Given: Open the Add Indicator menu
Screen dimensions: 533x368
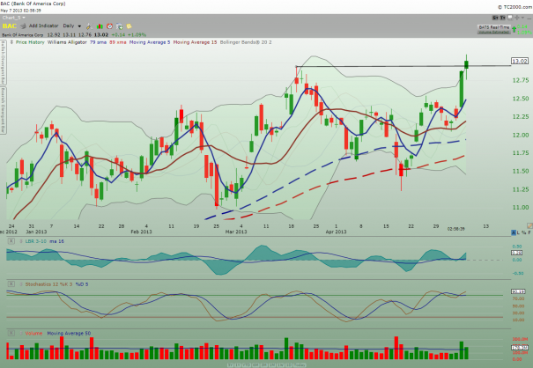Looking at the screenshot, I should pyautogui.click(x=43, y=26).
